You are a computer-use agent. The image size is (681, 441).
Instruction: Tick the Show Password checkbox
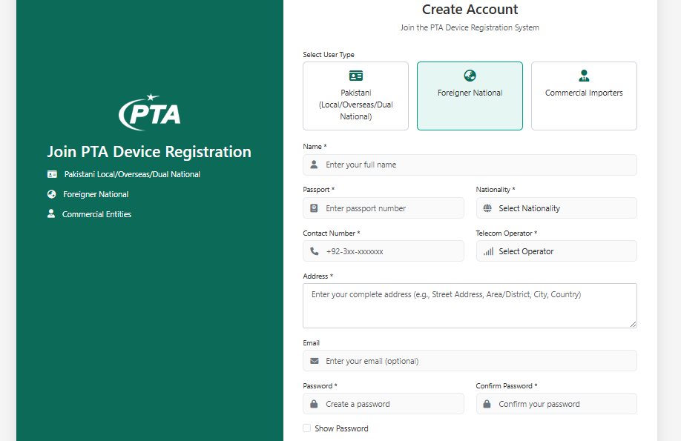(x=306, y=428)
